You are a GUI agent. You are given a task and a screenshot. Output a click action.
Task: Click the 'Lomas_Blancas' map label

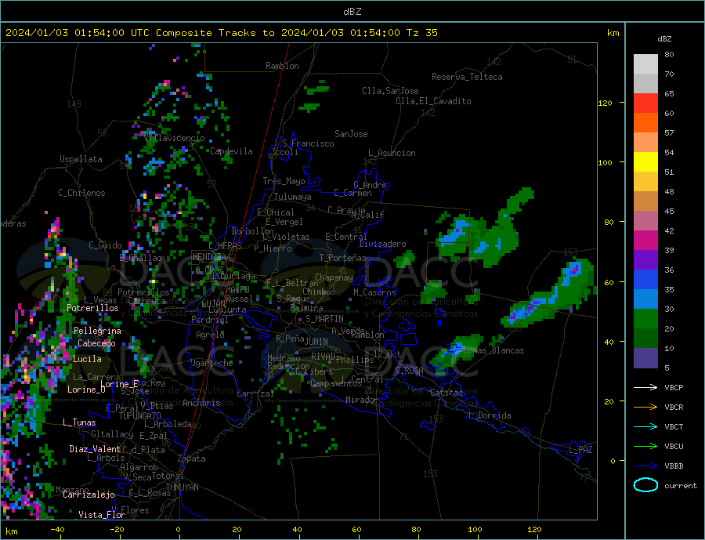click(493, 350)
